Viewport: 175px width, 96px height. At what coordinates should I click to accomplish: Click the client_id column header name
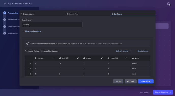pos(40,58)
